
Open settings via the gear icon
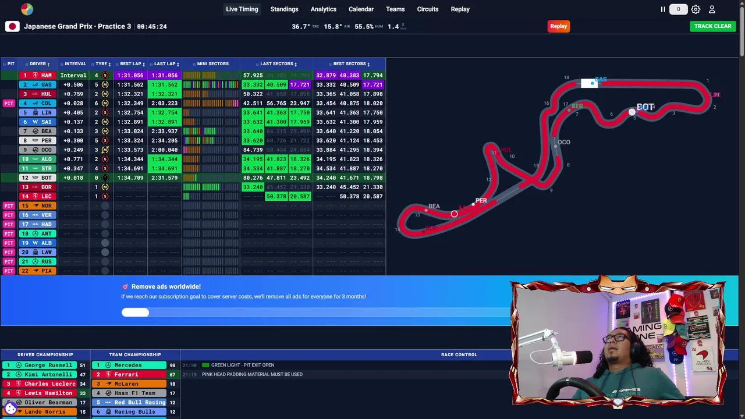click(696, 9)
